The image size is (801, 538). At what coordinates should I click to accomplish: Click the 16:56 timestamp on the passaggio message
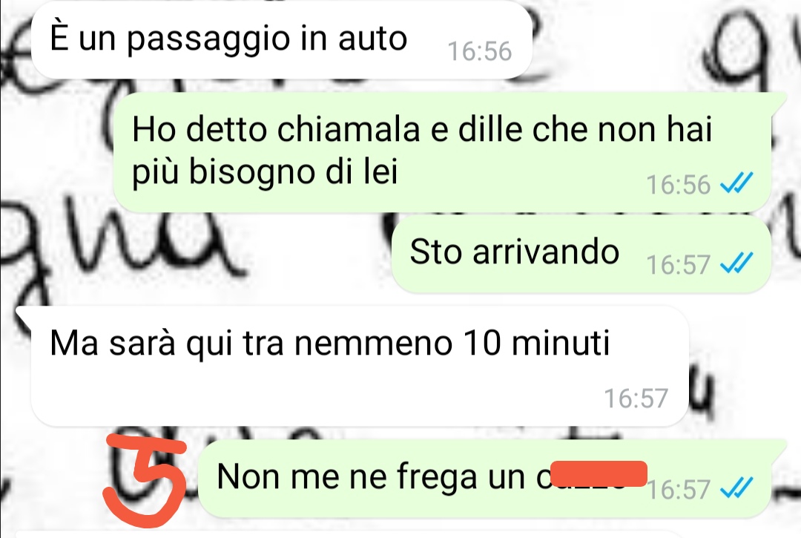[x=479, y=51]
